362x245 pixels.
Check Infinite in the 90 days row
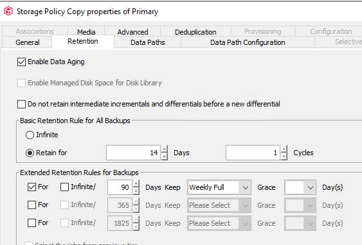[x=65, y=187]
